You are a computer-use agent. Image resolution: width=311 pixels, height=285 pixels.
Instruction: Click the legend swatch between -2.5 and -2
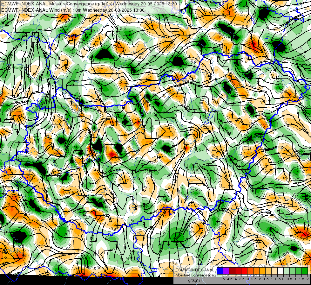256,271
